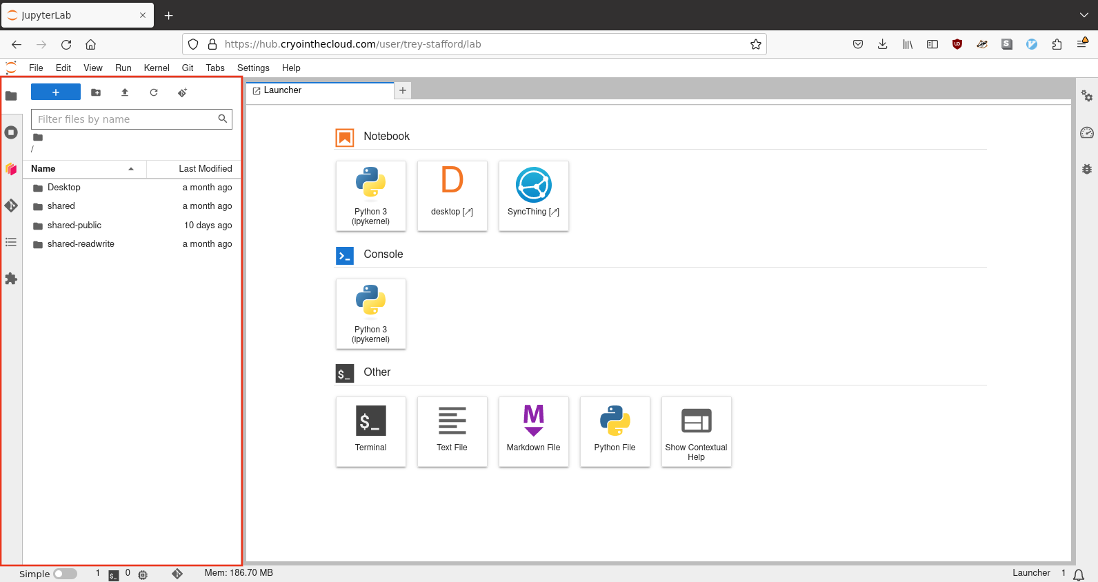Toggle the Simple interface mode switch
The width and height of the screenshot is (1098, 582).
tap(65, 574)
